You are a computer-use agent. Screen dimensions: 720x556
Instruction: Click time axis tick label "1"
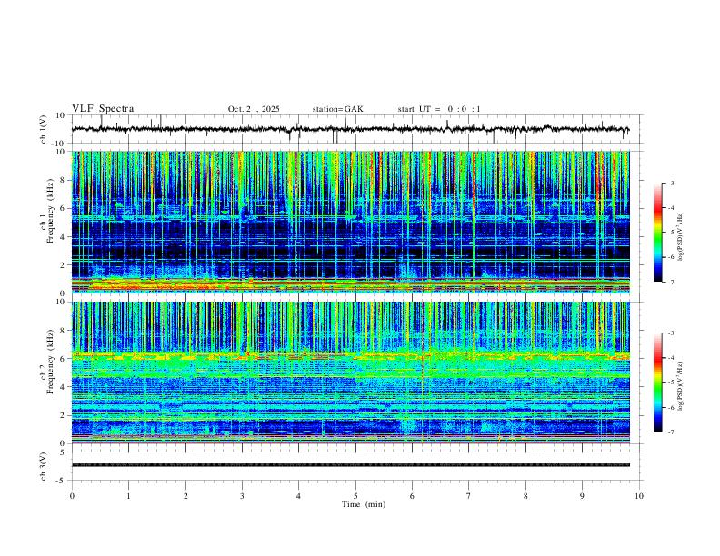pyautogui.click(x=128, y=496)
